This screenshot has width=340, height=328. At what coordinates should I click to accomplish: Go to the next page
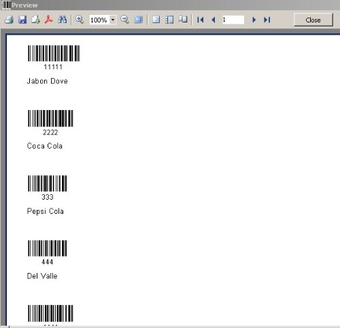coord(254,20)
